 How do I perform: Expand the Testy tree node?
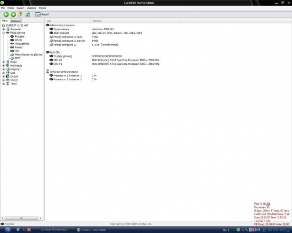coord(3,84)
